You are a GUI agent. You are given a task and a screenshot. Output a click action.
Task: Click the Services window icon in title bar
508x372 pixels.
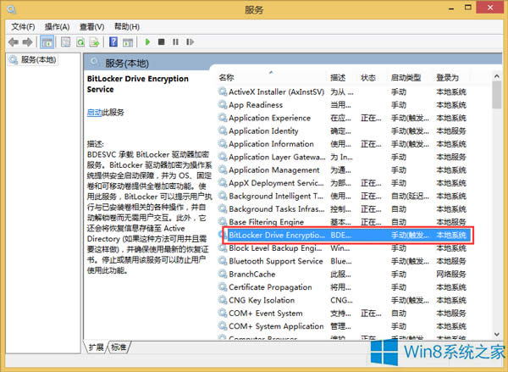12,9
